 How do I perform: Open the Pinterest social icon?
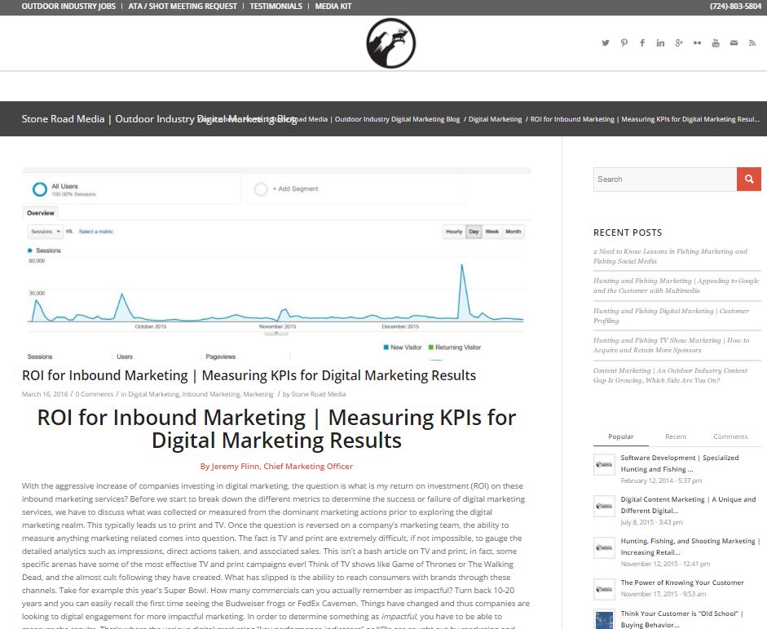click(624, 43)
